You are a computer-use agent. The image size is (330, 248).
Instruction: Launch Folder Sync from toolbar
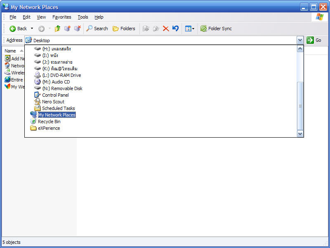coord(216,29)
